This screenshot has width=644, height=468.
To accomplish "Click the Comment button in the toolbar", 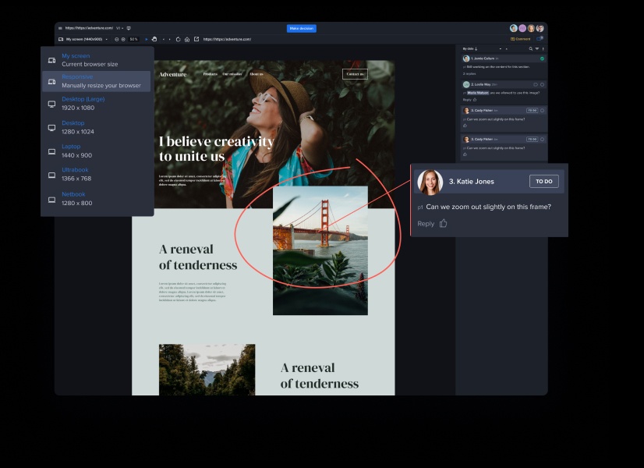I will tap(520, 39).
